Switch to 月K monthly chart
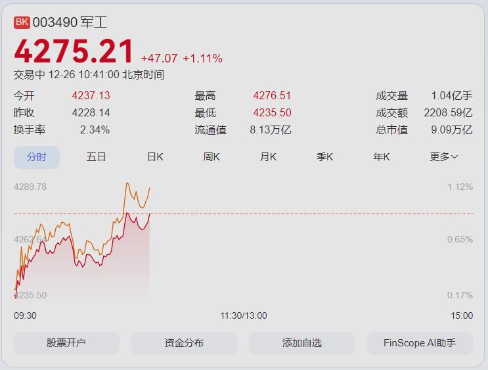The width and height of the screenshot is (488, 370). [268, 157]
